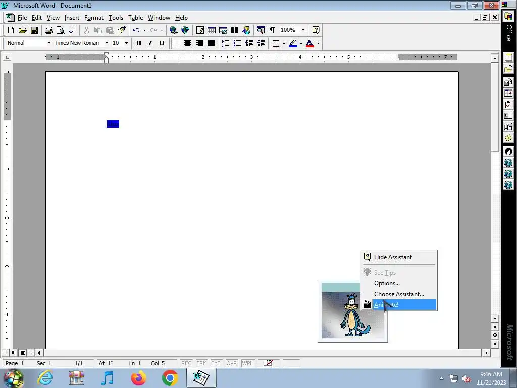517x388 pixels.
Task: Increase the paragraph indent
Action: [x=261, y=43]
